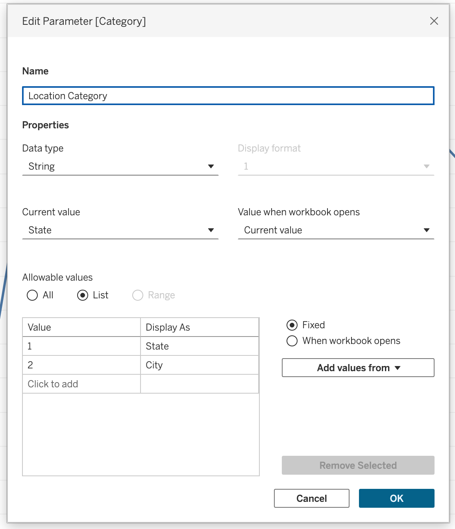The width and height of the screenshot is (455, 529).
Task: Open the Value when workbook opens dropdown
Action: [336, 230]
